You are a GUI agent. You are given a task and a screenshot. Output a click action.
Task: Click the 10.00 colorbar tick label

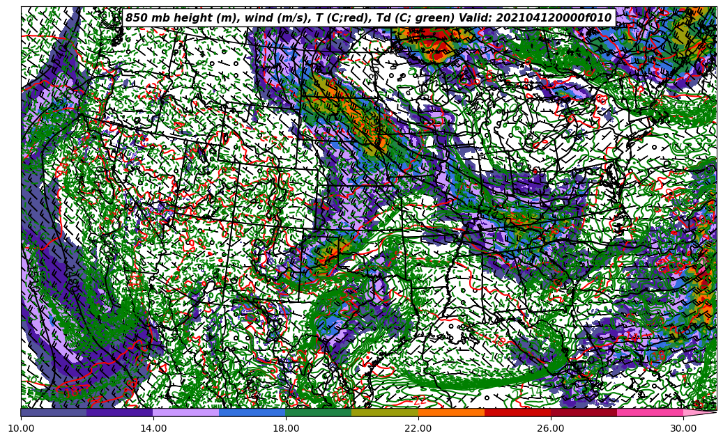(21, 428)
